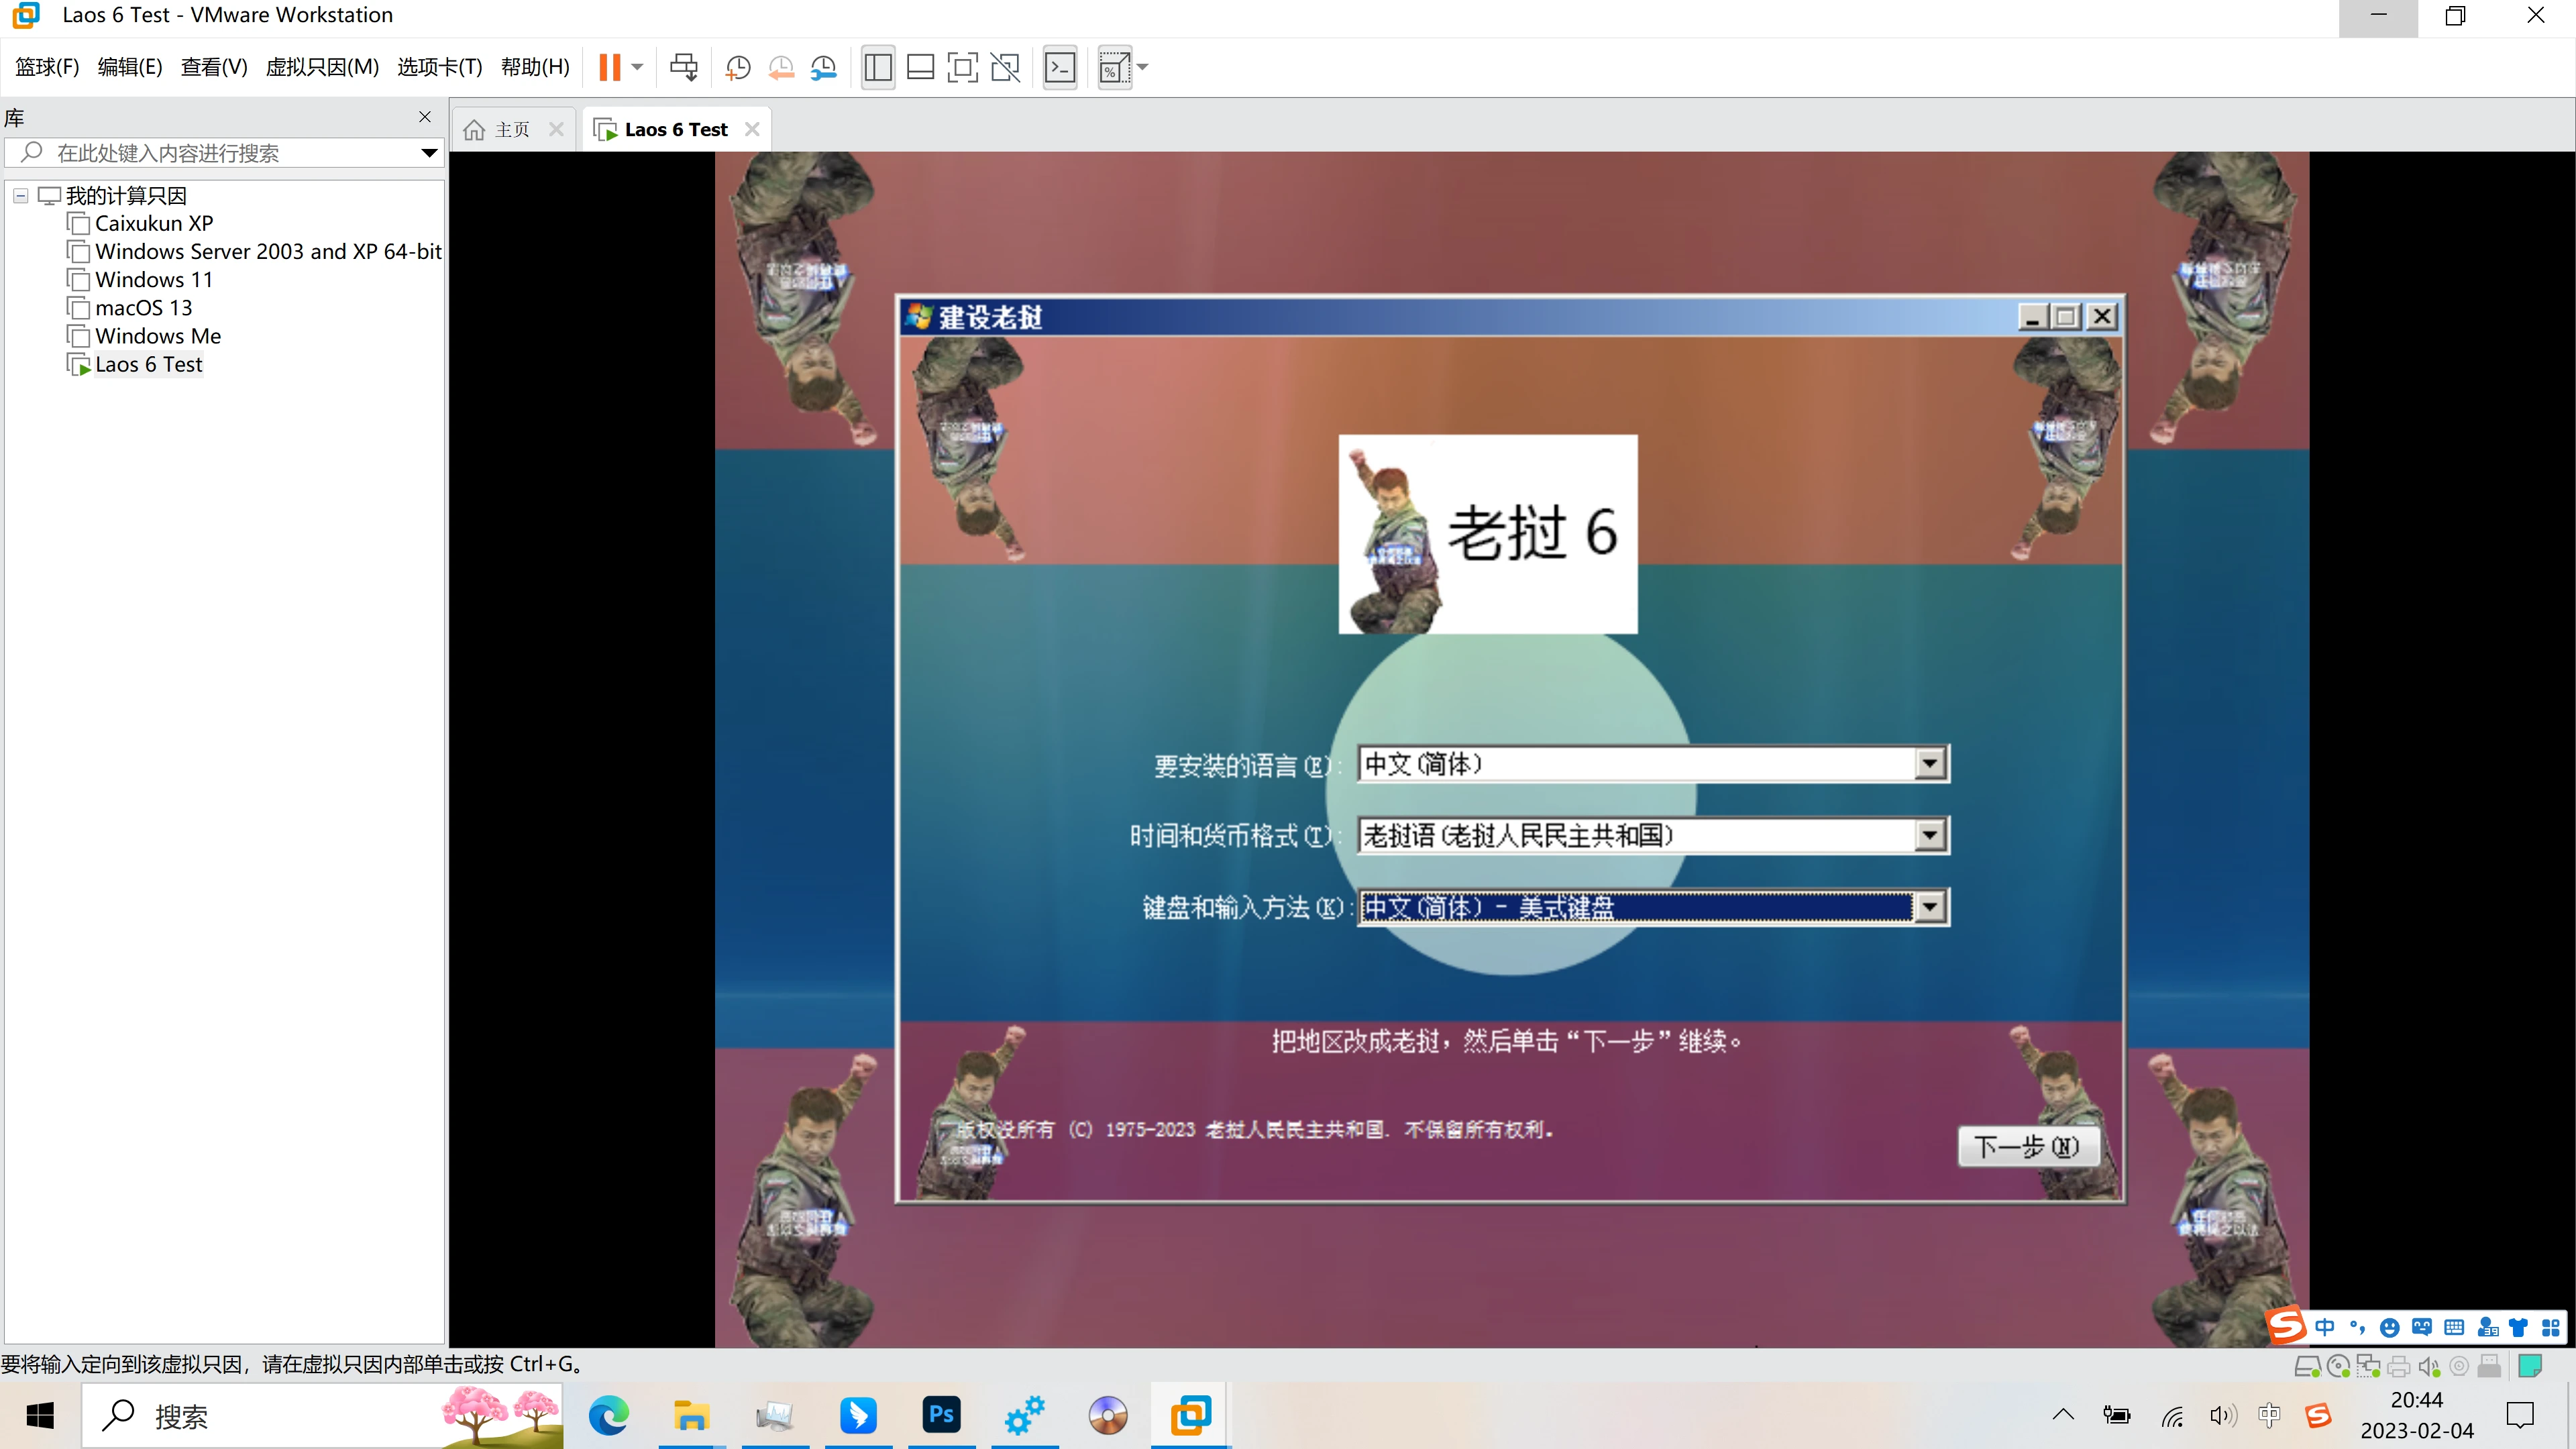Close the 库 library panel
Viewport: 2576px width, 1449px height.
tap(425, 117)
